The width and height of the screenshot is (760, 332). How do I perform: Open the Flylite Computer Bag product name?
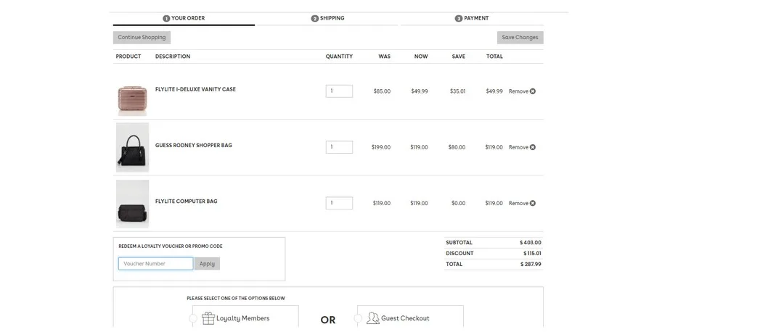click(x=186, y=202)
